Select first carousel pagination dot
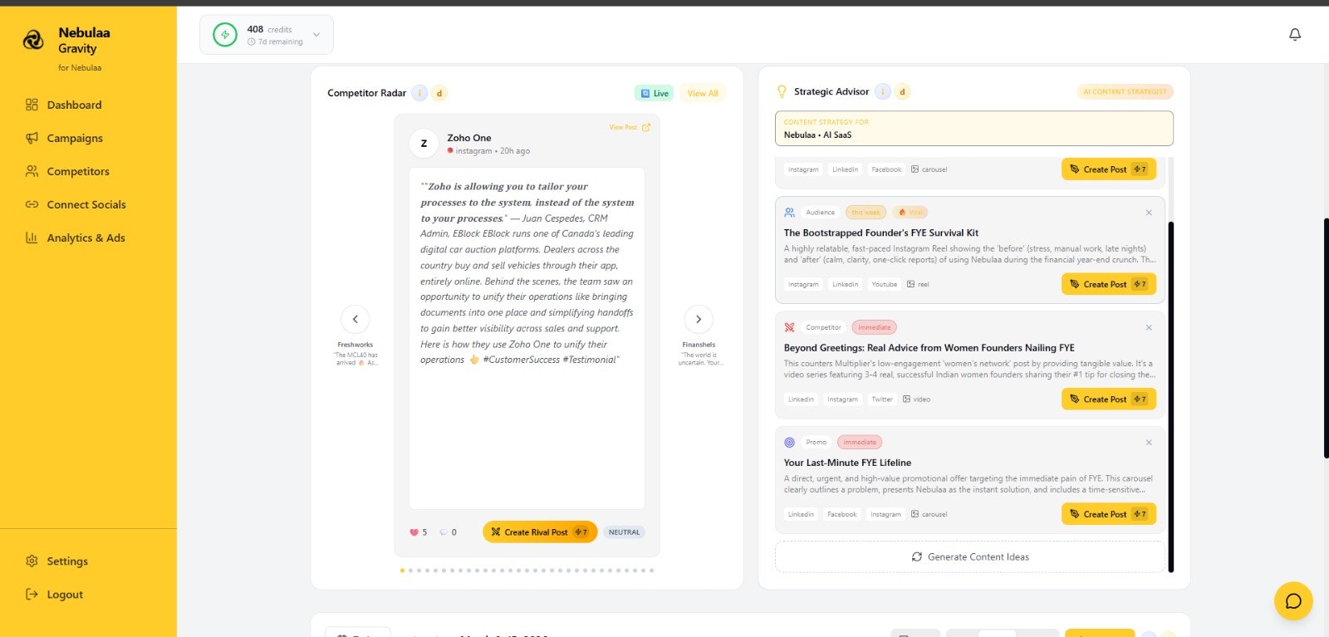1329x637 pixels. 402,571
